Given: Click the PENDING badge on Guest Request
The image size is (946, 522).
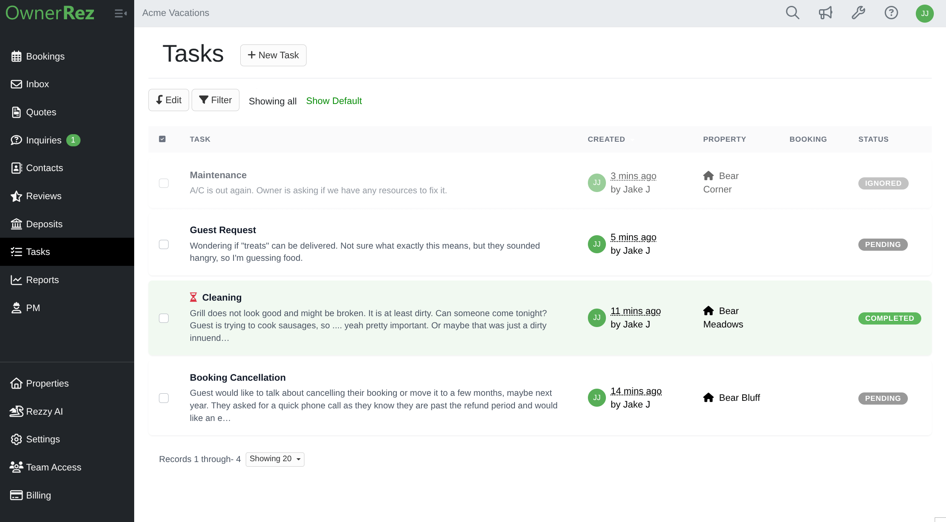Looking at the screenshot, I should pyautogui.click(x=883, y=244).
